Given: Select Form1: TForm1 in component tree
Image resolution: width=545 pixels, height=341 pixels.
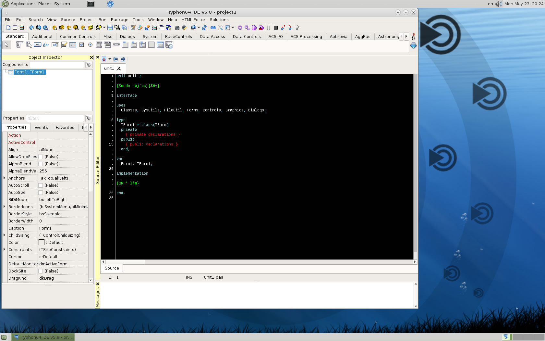Looking at the screenshot, I should pyautogui.click(x=29, y=72).
